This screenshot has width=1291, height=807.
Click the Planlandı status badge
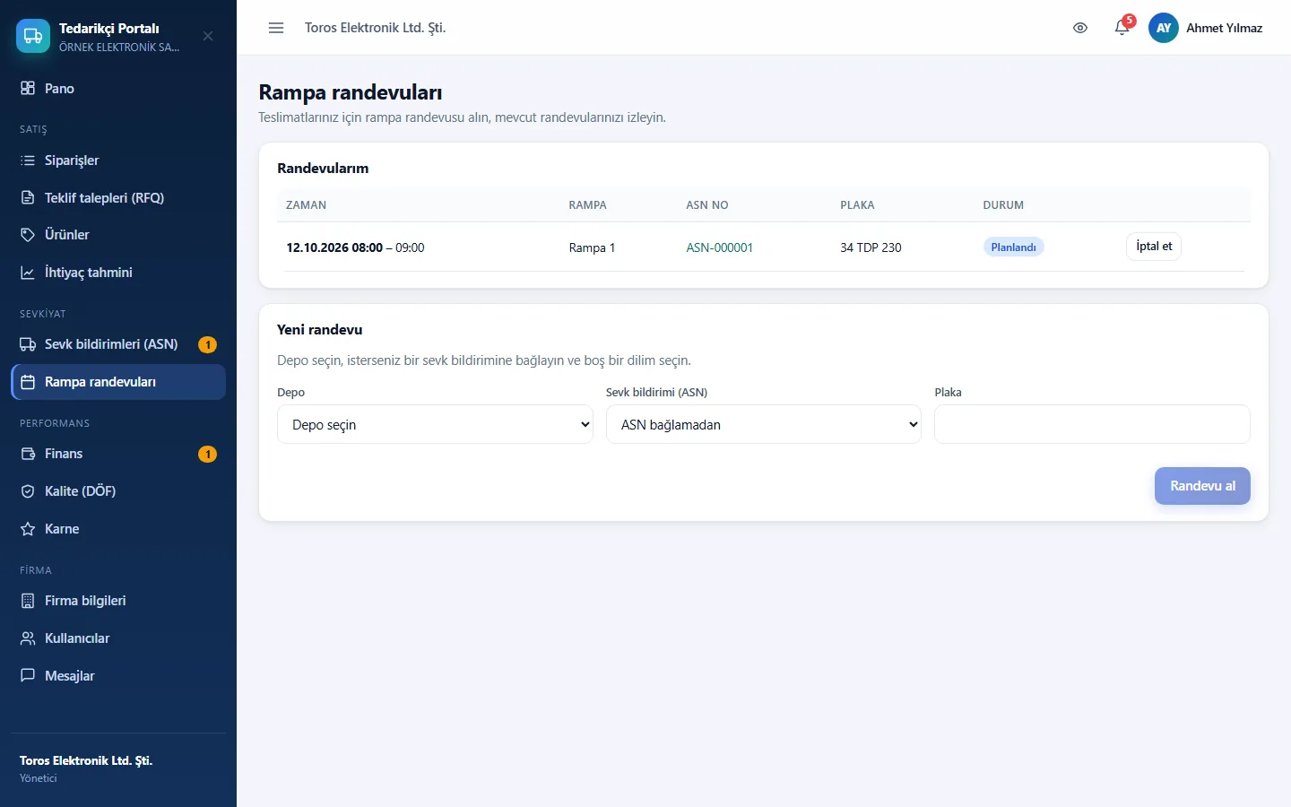[1014, 247]
